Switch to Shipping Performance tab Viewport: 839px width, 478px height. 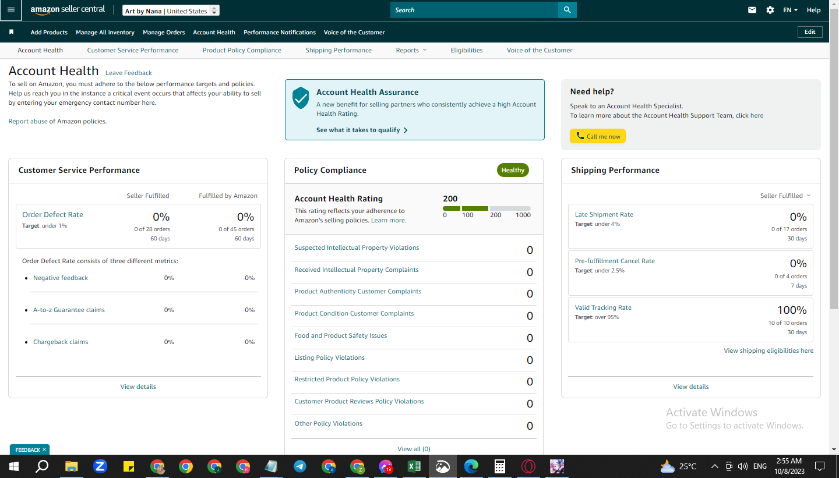(x=339, y=50)
